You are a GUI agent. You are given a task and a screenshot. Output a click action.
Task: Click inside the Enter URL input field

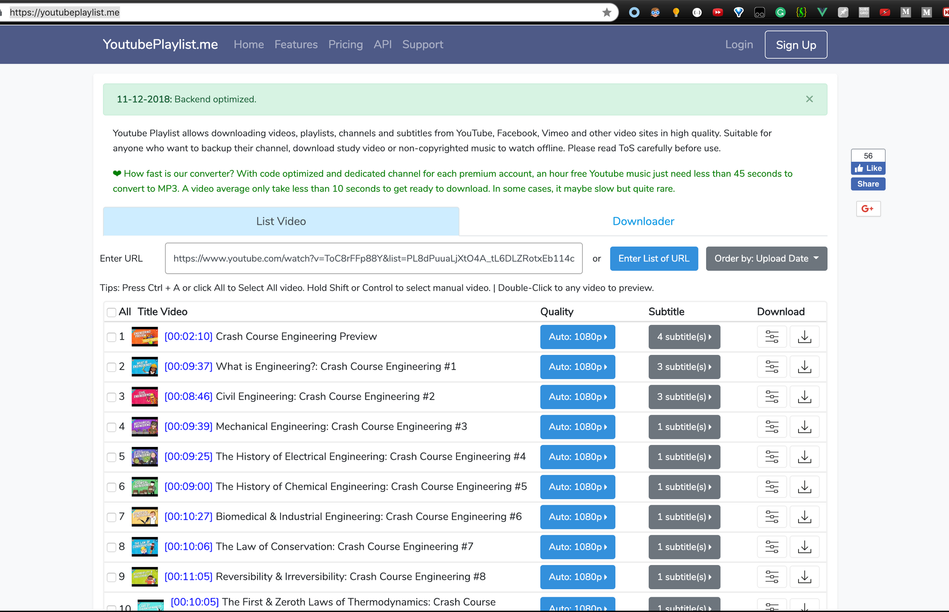373,259
